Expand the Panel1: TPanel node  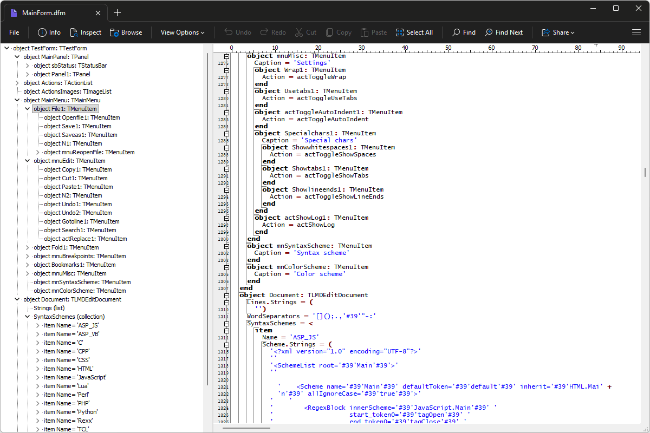(x=28, y=74)
